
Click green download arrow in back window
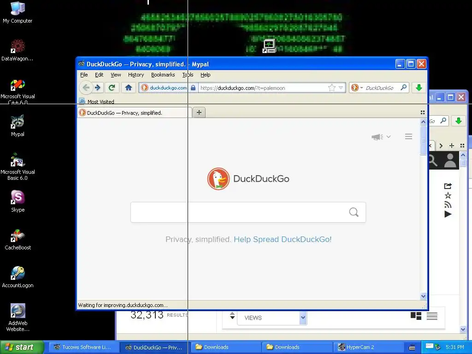pos(459,121)
